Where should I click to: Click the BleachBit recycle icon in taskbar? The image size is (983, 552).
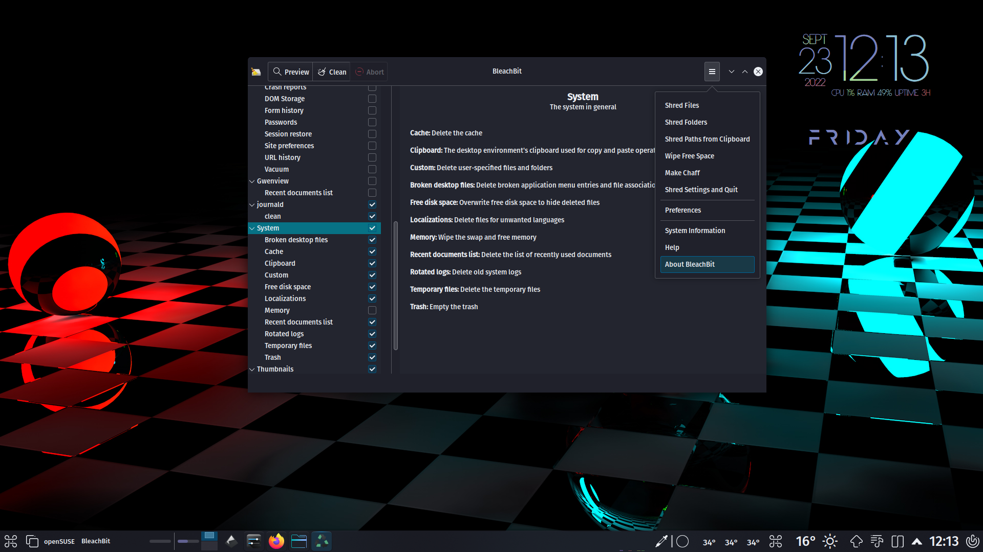(322, 541)
